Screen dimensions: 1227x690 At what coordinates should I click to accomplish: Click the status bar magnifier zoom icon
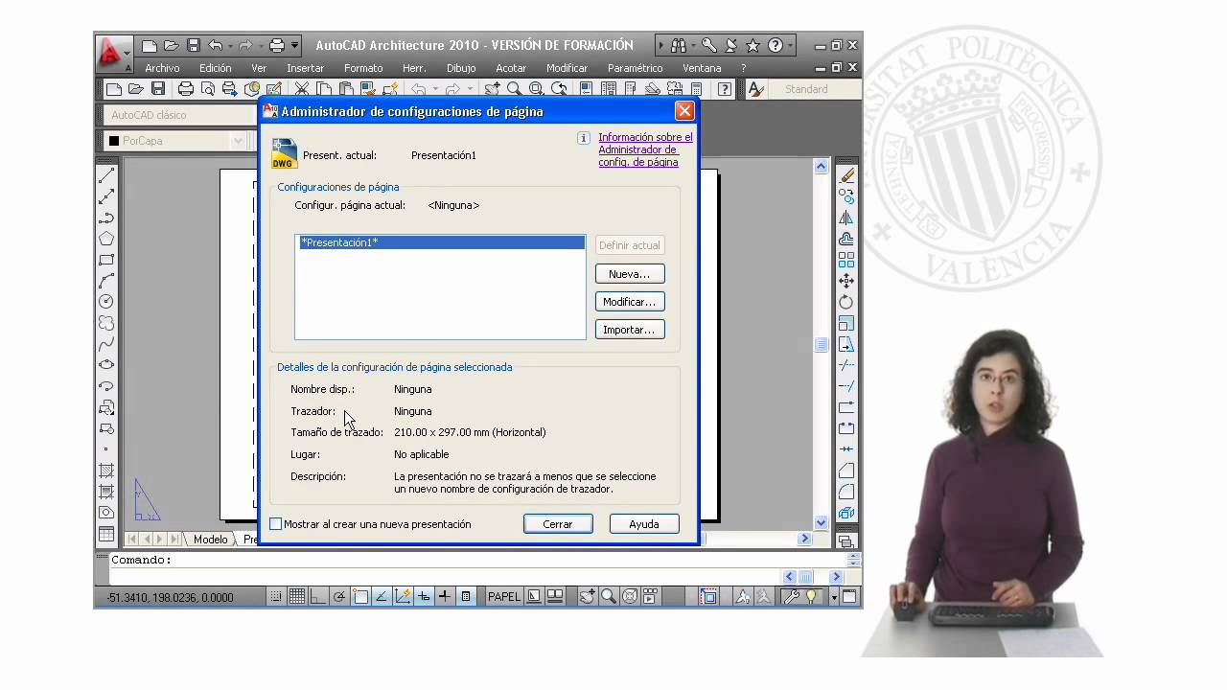pos(608,596)
